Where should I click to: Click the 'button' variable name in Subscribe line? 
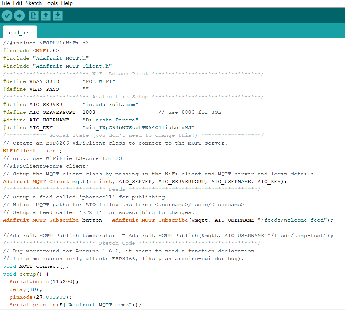(92, 220)
